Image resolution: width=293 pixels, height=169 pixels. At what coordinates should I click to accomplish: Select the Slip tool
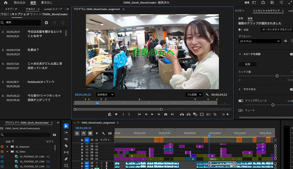click(x=66, y=152)
